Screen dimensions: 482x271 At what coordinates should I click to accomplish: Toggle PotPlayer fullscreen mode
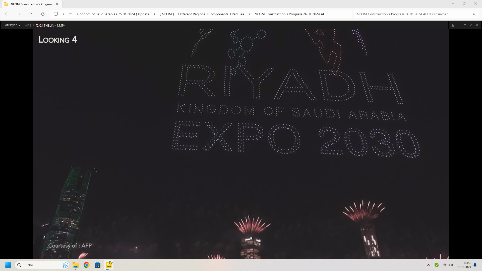(x=471, y=25)
